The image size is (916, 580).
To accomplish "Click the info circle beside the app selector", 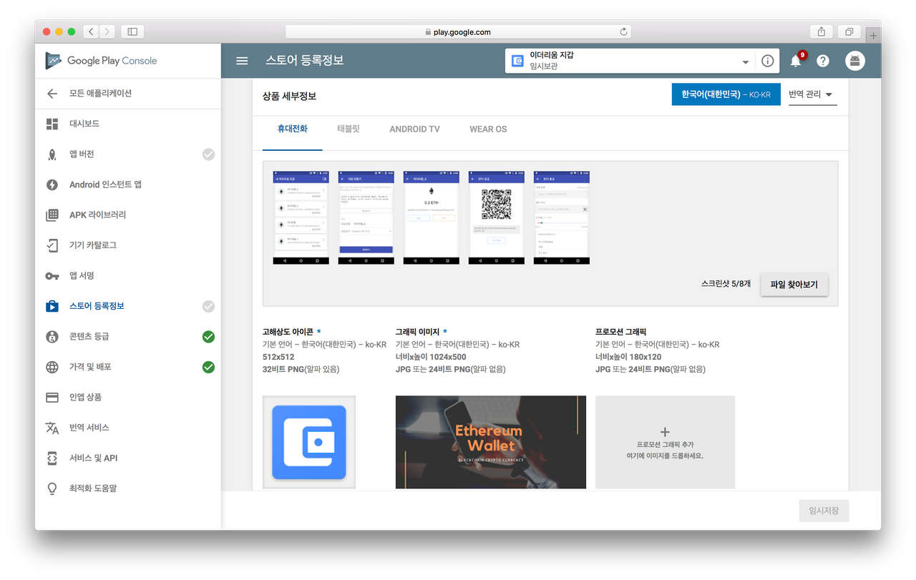I will click(767, 61).
